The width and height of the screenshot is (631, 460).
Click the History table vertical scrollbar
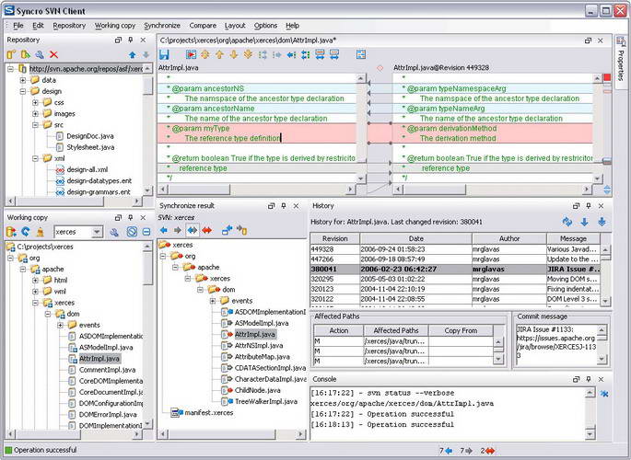[x=604, y=276]
